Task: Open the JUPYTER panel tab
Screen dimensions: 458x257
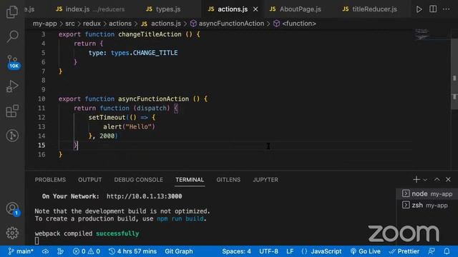Action: coord(265,180)
